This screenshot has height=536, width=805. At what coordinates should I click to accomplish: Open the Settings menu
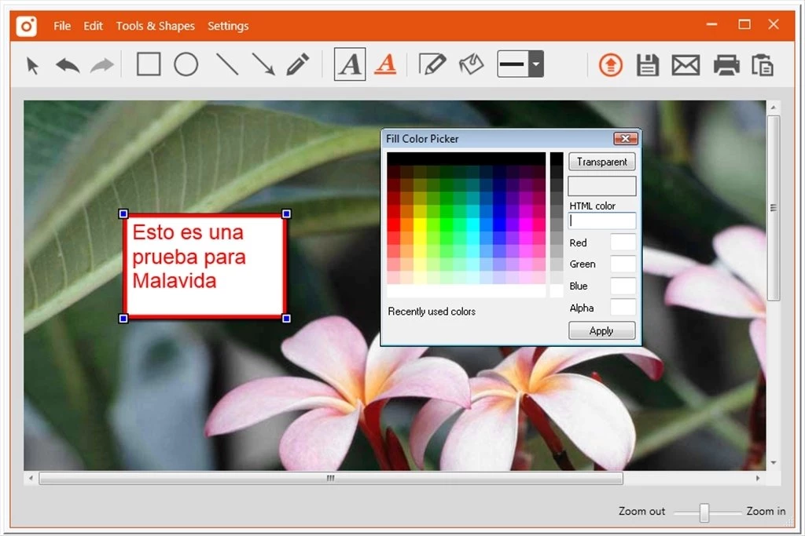pos(228,26)
